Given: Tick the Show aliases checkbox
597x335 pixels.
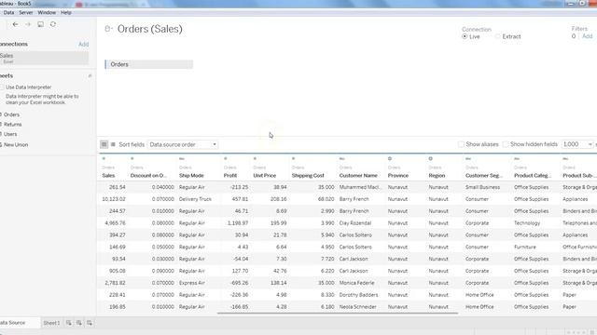Looking at the screenshot, I should click(x=461, y=144).
